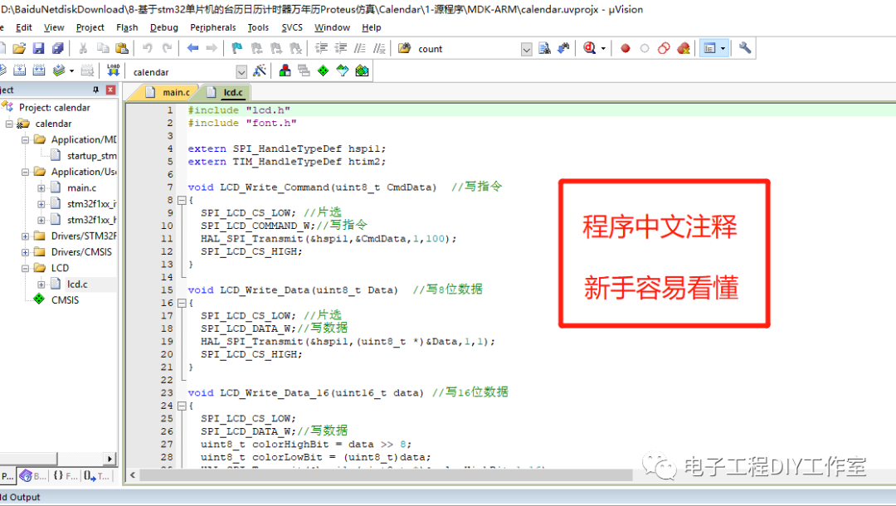This screenshot has height=506, width=896.
Task: Cut selection with the scissors icon
Action: [x=84, y=49]
